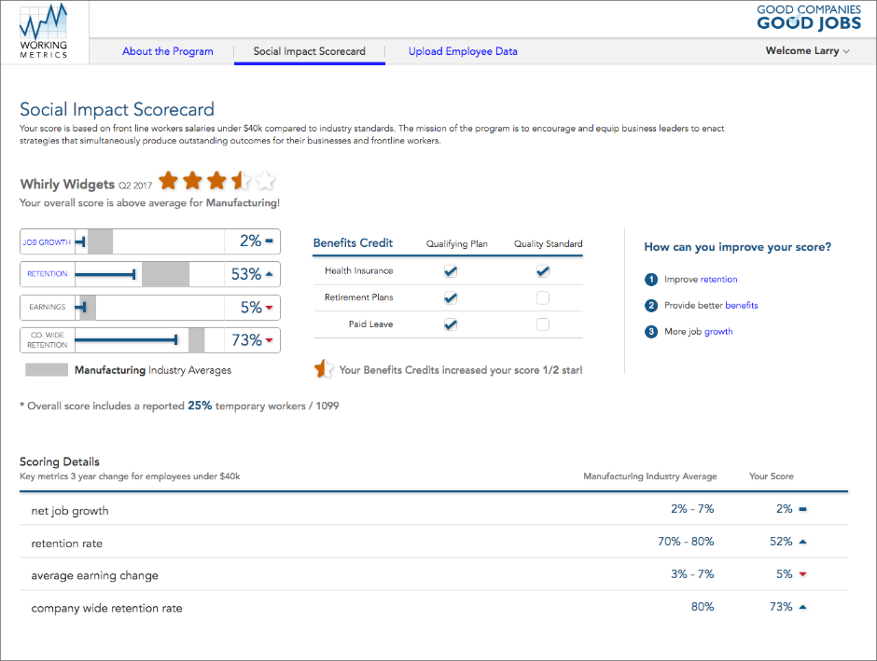The height and width of the screenshot is (661, 877).
Task: Open the Welcome Larry user dropdown
Action: (807, 51)
